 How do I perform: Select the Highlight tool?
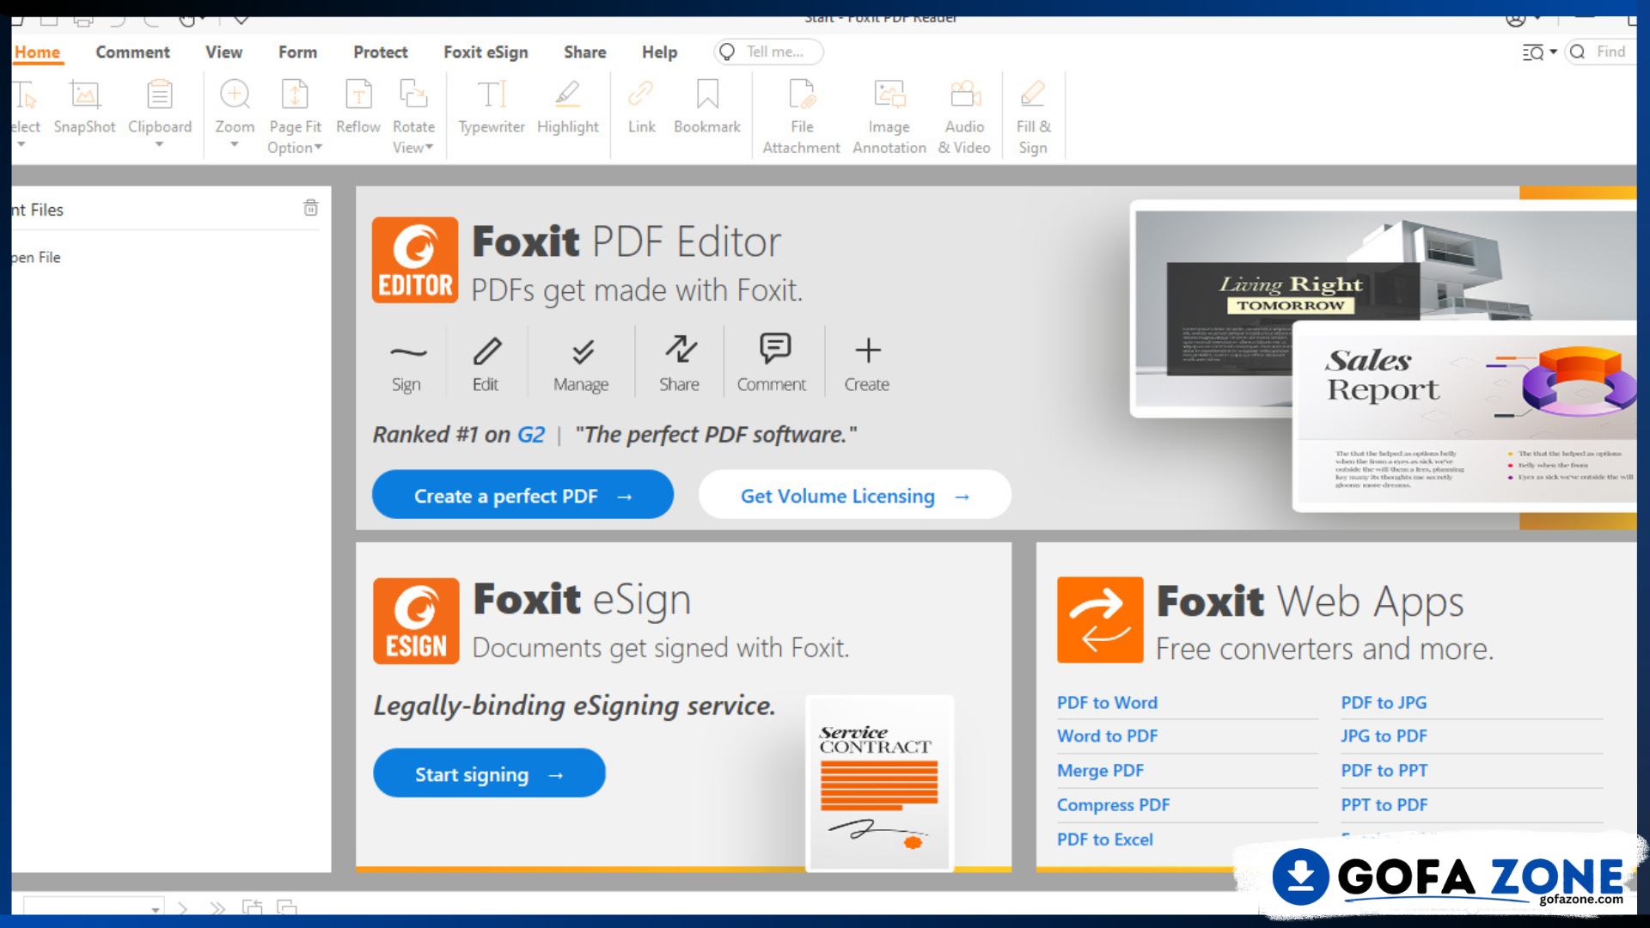click(x=567, y=107)
